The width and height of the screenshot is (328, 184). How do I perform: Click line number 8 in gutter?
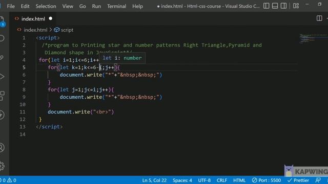click(24, 90)
